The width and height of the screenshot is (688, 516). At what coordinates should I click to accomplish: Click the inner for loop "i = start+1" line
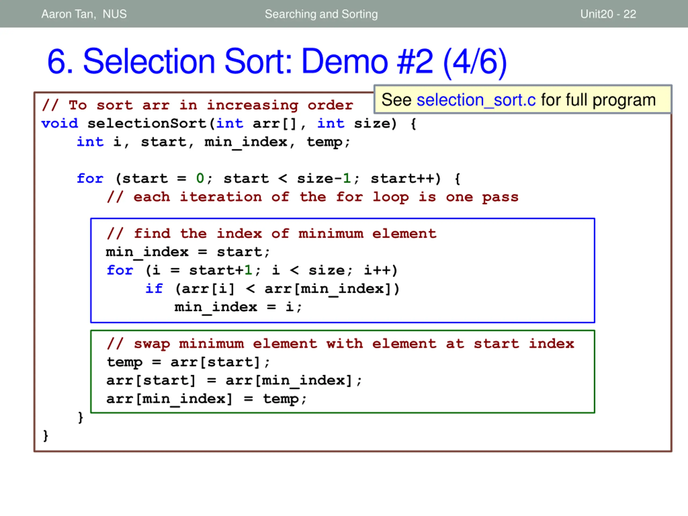[252, 270]
